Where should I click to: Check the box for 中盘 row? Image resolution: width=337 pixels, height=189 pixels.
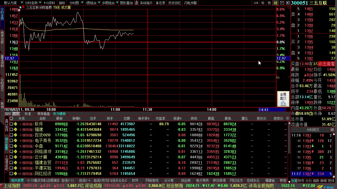point(11,146)
